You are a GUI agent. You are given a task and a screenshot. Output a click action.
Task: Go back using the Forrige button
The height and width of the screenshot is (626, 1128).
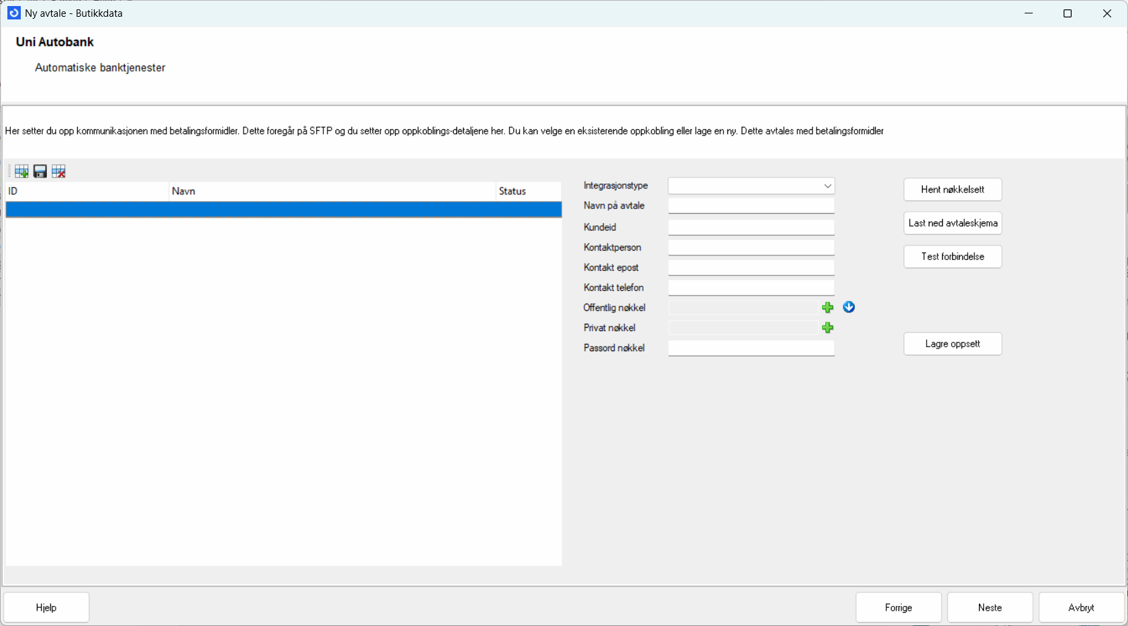pos(898,607)
